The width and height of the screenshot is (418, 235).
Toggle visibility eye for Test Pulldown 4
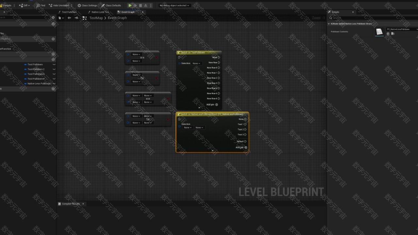point(54,79)
